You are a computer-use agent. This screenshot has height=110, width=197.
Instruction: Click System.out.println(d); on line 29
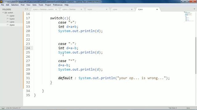(x=80, y=69)
